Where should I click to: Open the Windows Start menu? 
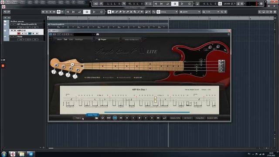(4, 154)
